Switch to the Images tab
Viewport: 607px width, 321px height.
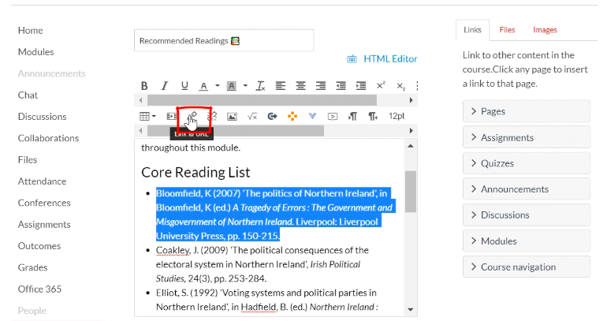(x=545, y=30)
